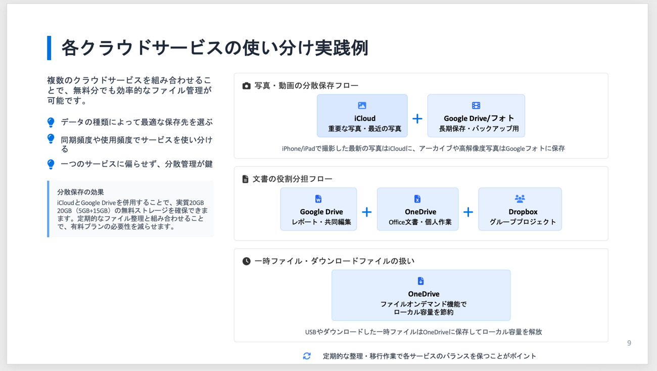Click the lightbulb beside データの種類によって最適な保存先を選ぶ
The width and height of the screenshot is (657, 371).
click(x=51, y=122)
